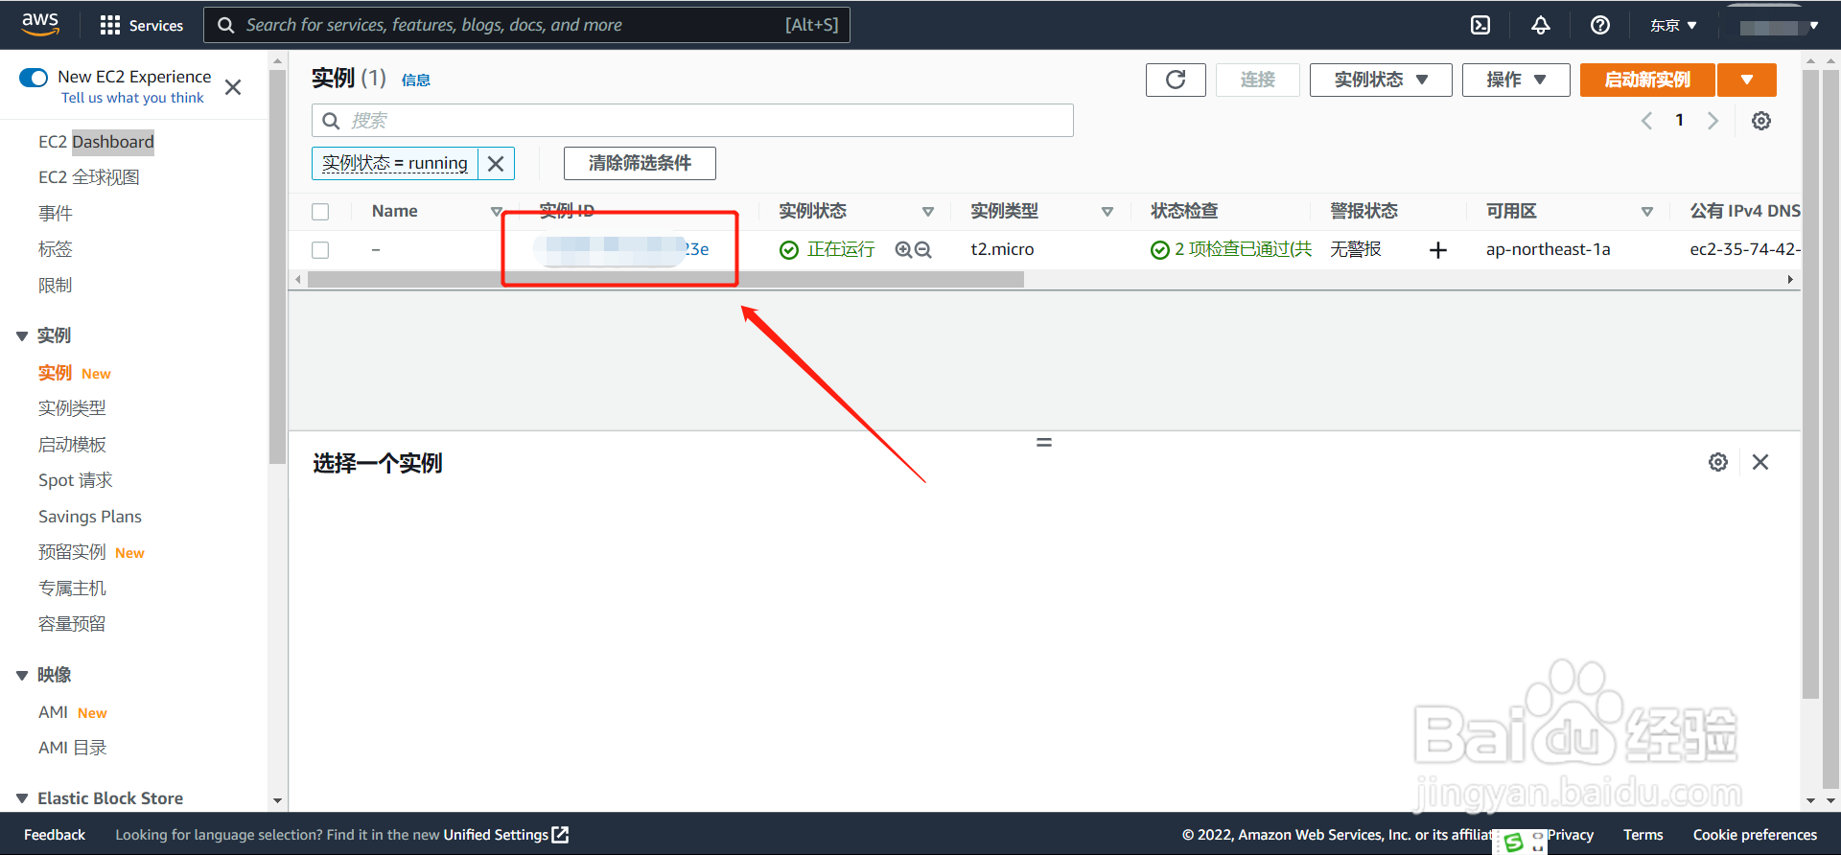The image size is (1841, 855).
Task: Toggle New EC2 Experience switch
Action: point(34,78)
